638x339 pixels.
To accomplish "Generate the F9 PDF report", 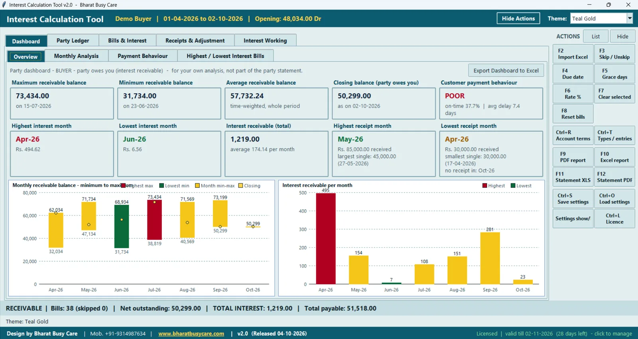I will (573, 157).
